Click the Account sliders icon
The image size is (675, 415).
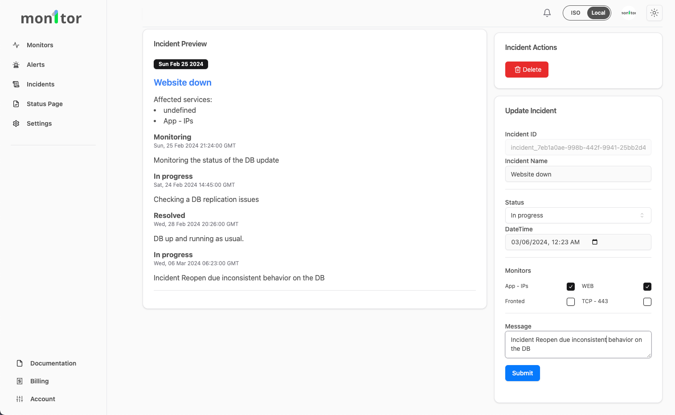(20, 399)
